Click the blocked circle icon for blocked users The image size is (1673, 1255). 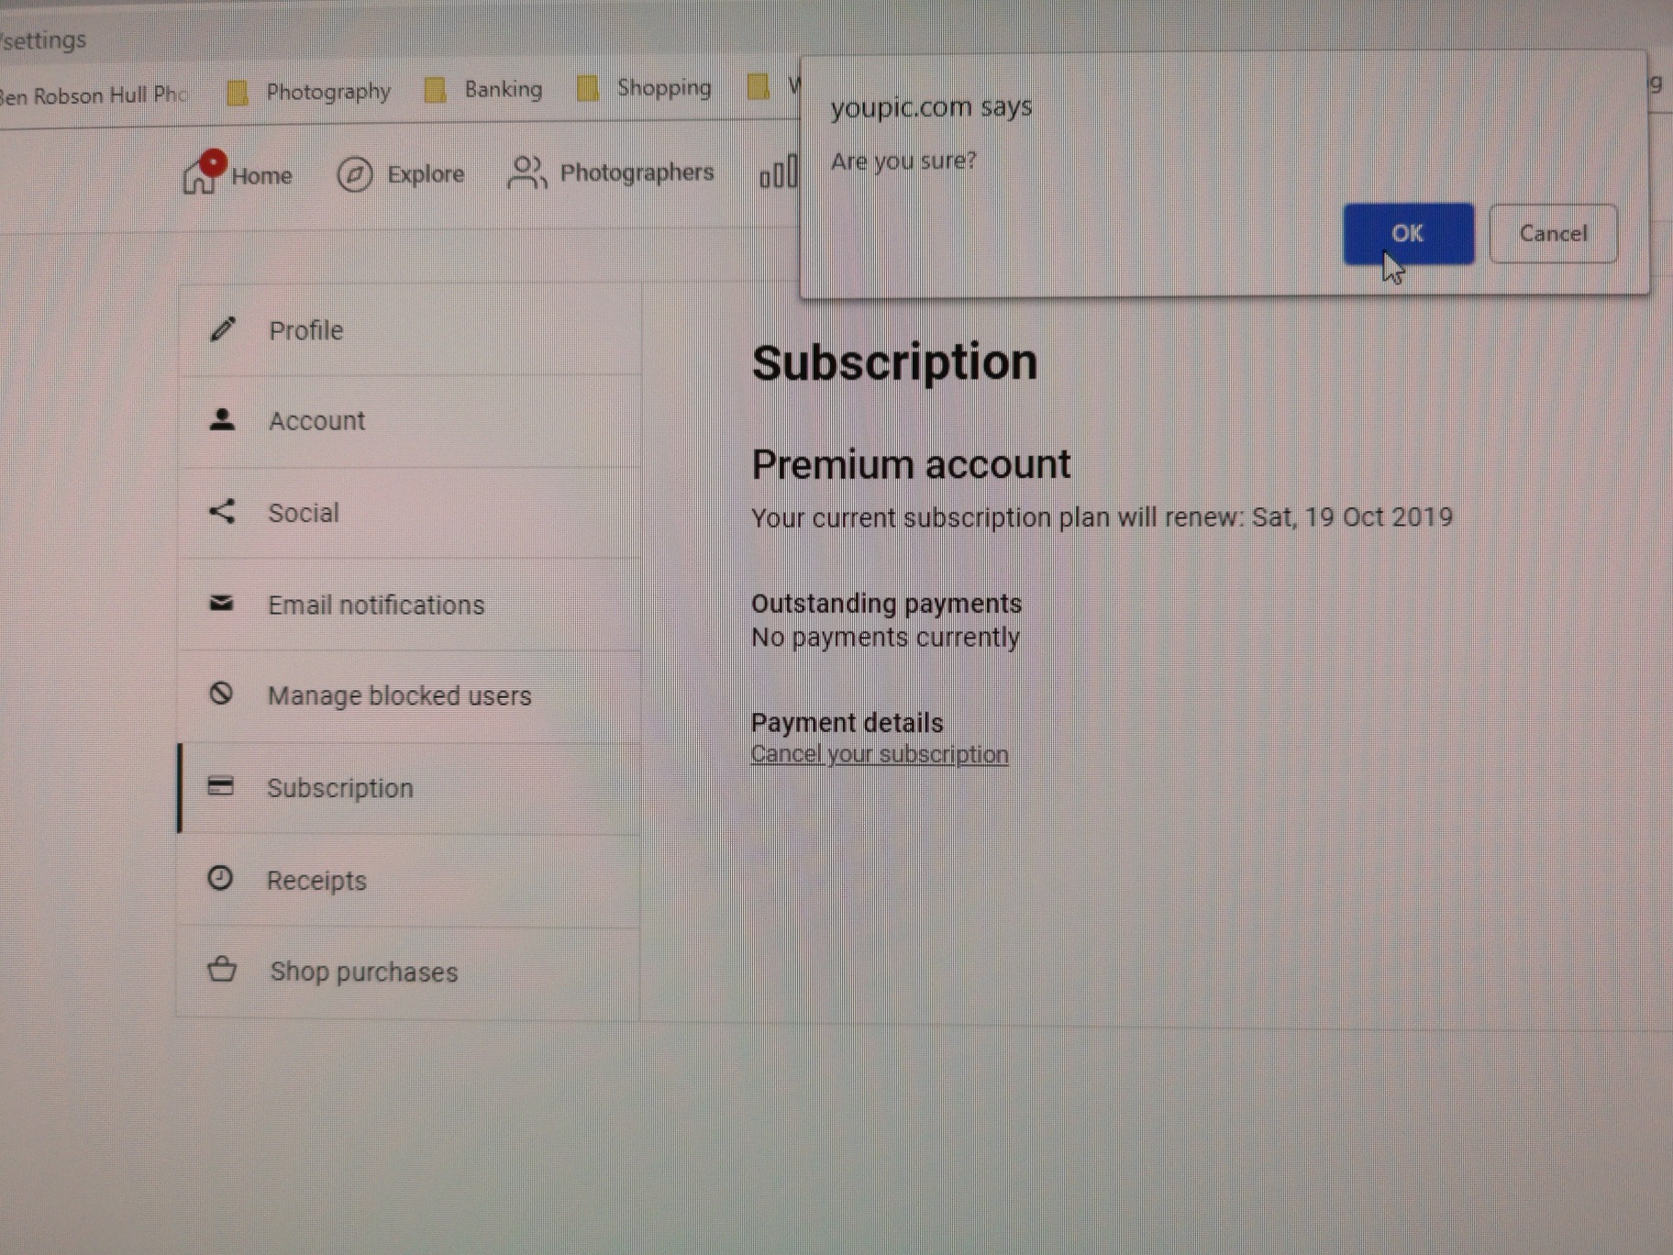pyautogui.click(x=221, y=694)
